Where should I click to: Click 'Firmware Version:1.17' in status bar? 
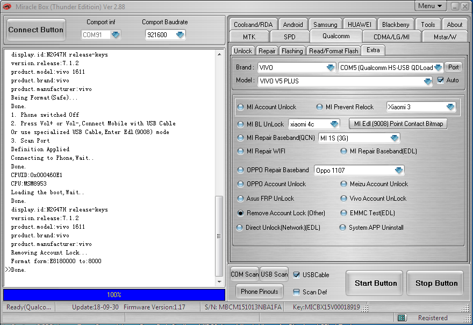[x=154, y=307]
